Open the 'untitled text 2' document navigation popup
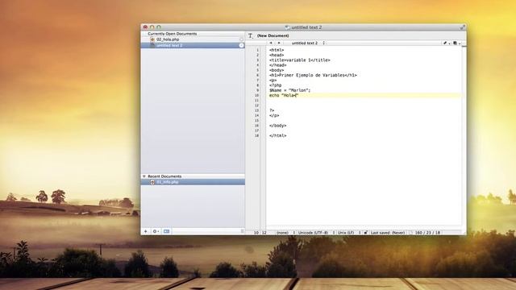 coord(308,43)
